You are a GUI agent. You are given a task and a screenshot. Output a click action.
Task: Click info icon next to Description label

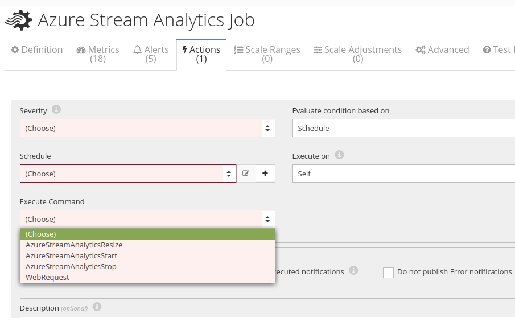(x=97, y=307)
